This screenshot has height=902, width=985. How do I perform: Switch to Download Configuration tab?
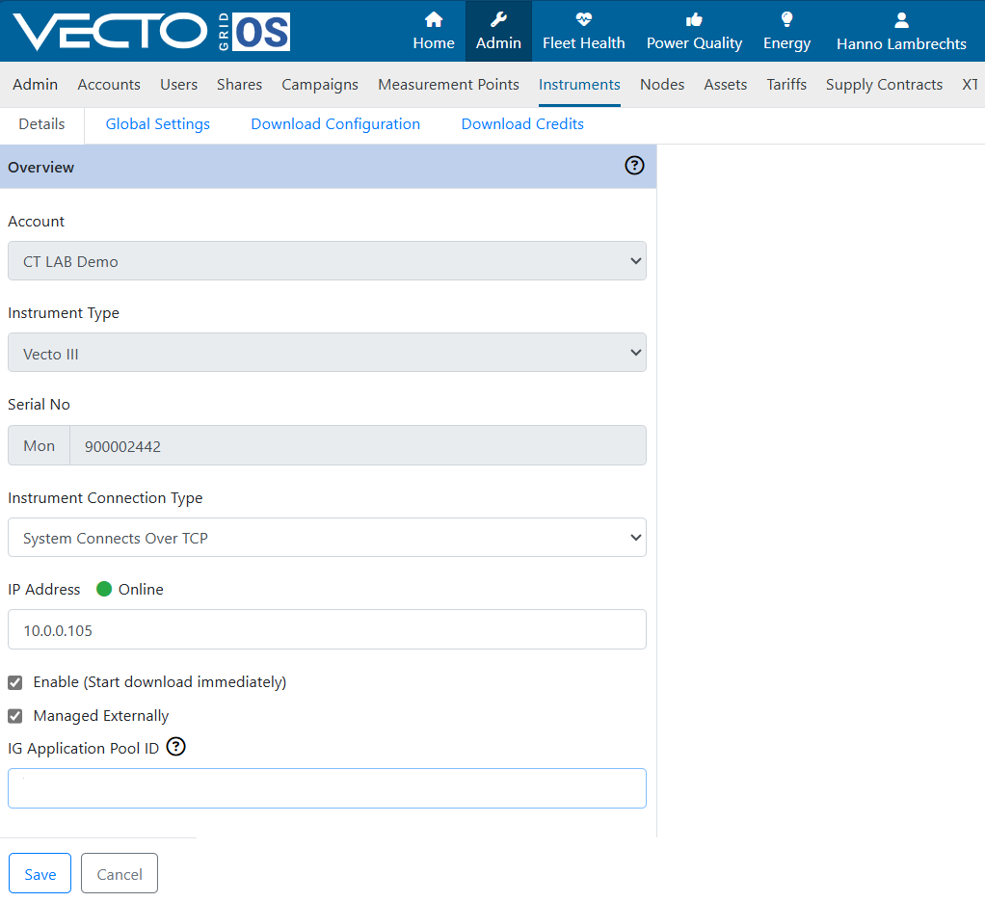click(x=335, y=124)
